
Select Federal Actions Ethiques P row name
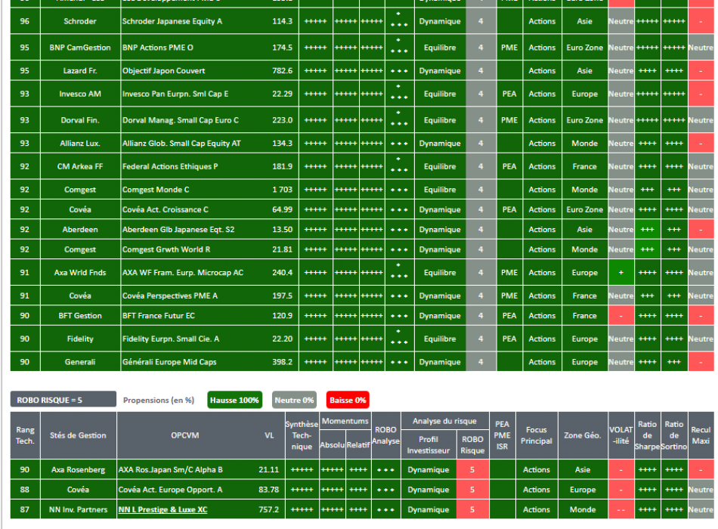pos(170,166)
